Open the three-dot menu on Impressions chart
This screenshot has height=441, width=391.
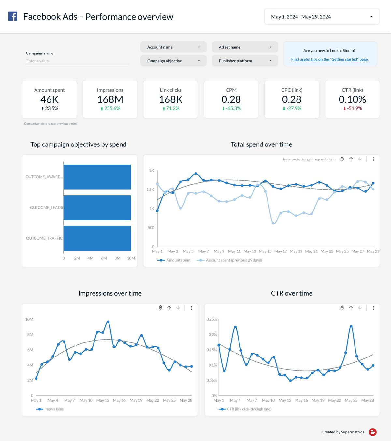point(192,308)
